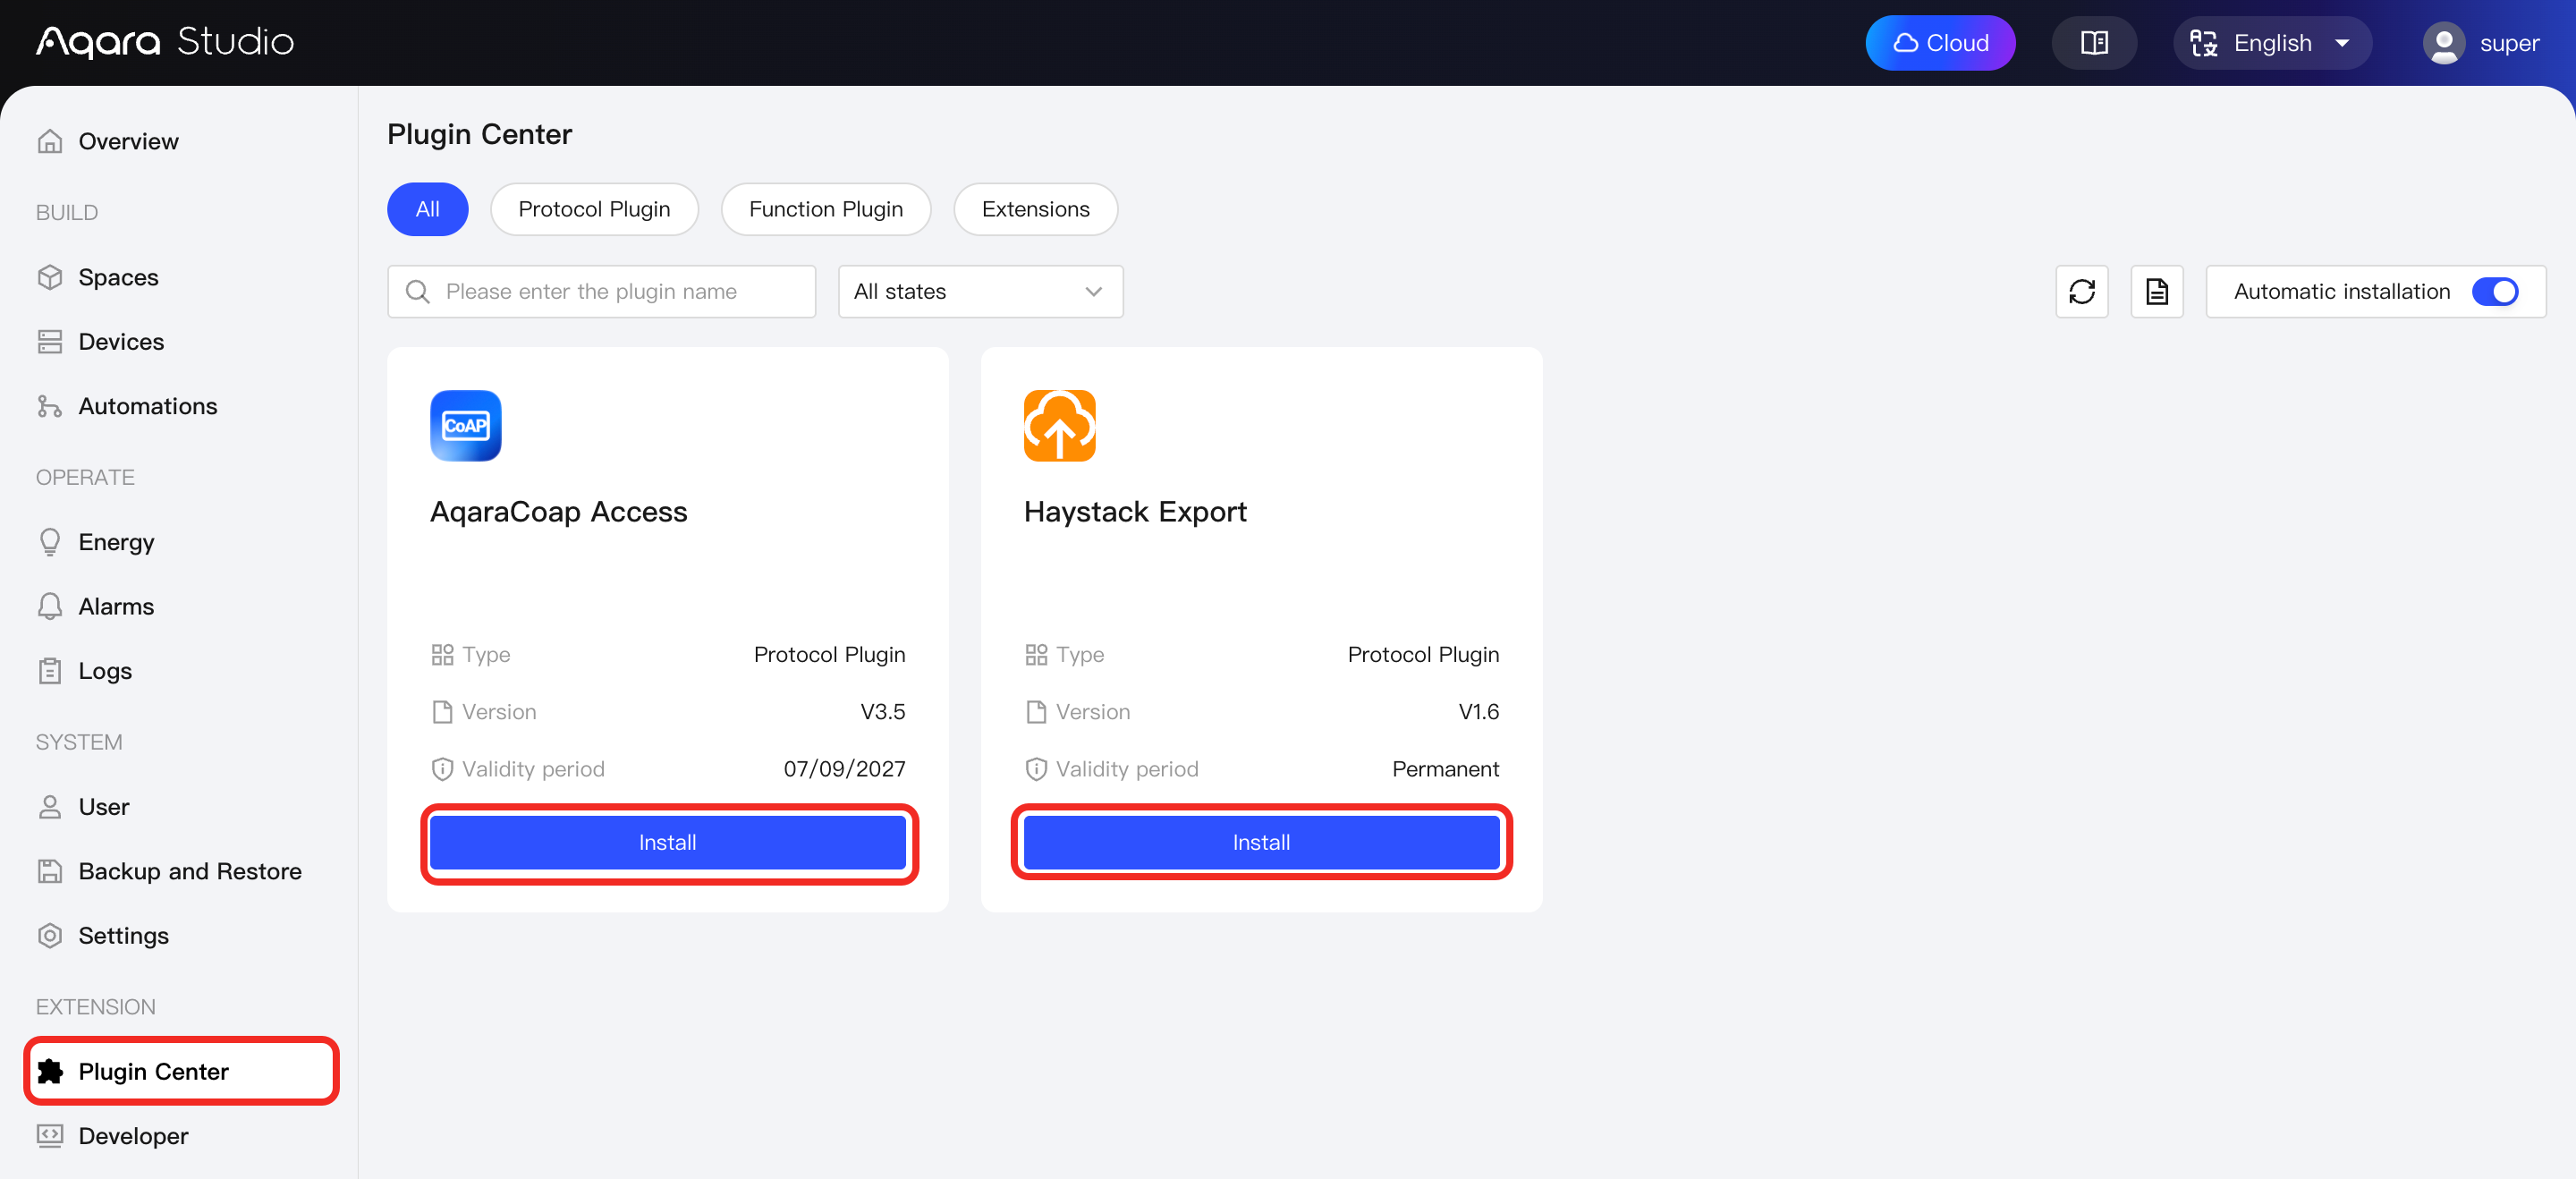This screenshot has width=2576, height=1179.
Task: Open the Cloud connection button
Action: 1940,43
